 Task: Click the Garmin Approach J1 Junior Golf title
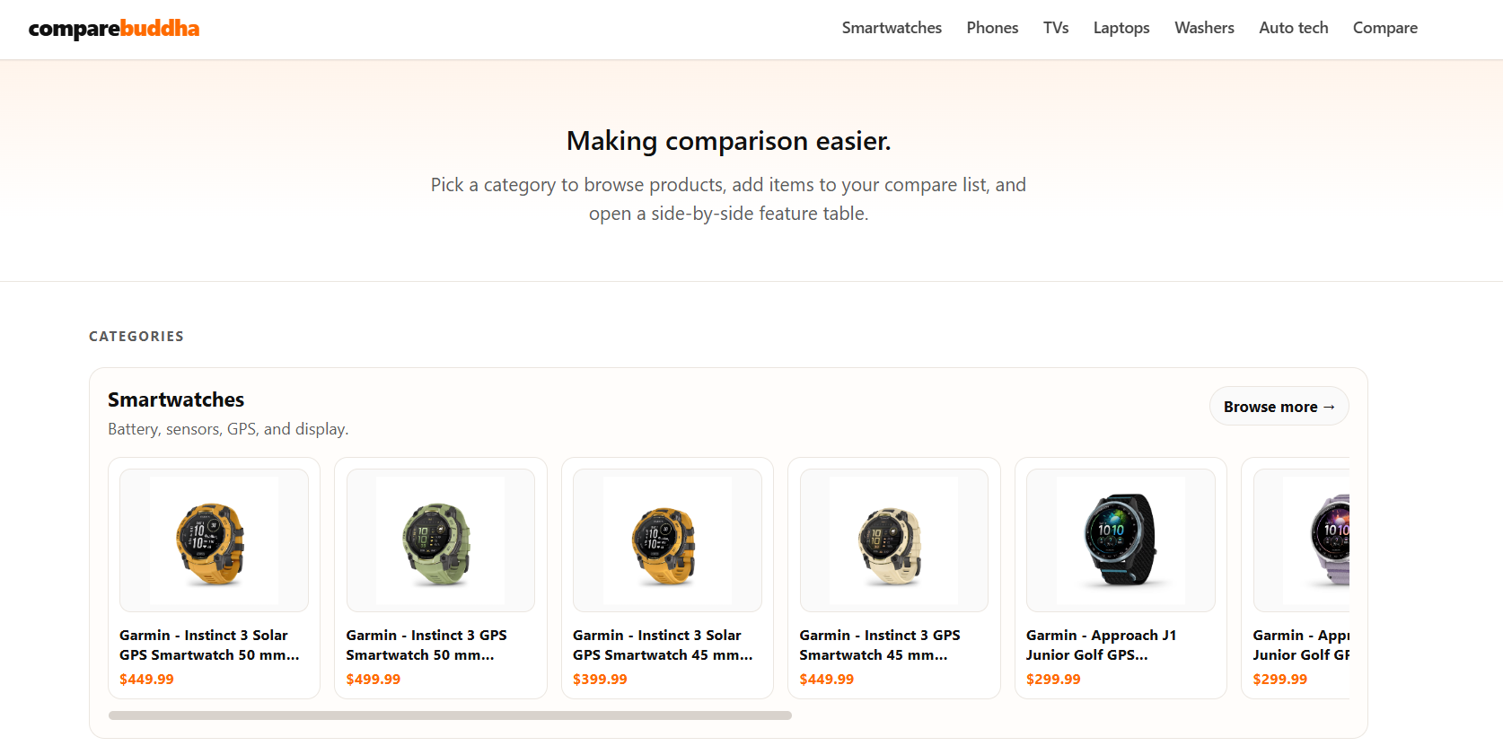[x=1101, y=645]
